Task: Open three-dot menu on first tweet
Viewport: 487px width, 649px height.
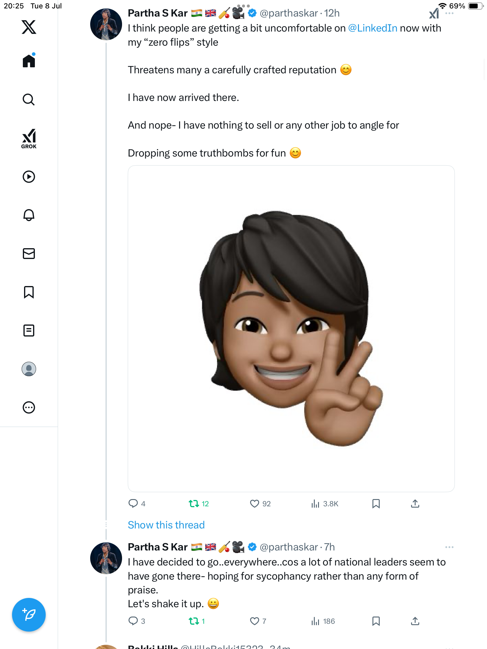Action: pos(449,13)
